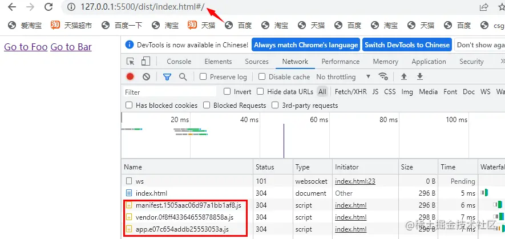Filter requests by WS type
Image resolution: width=505 pixels, height=239 pixels.
[x=486, y=92]
